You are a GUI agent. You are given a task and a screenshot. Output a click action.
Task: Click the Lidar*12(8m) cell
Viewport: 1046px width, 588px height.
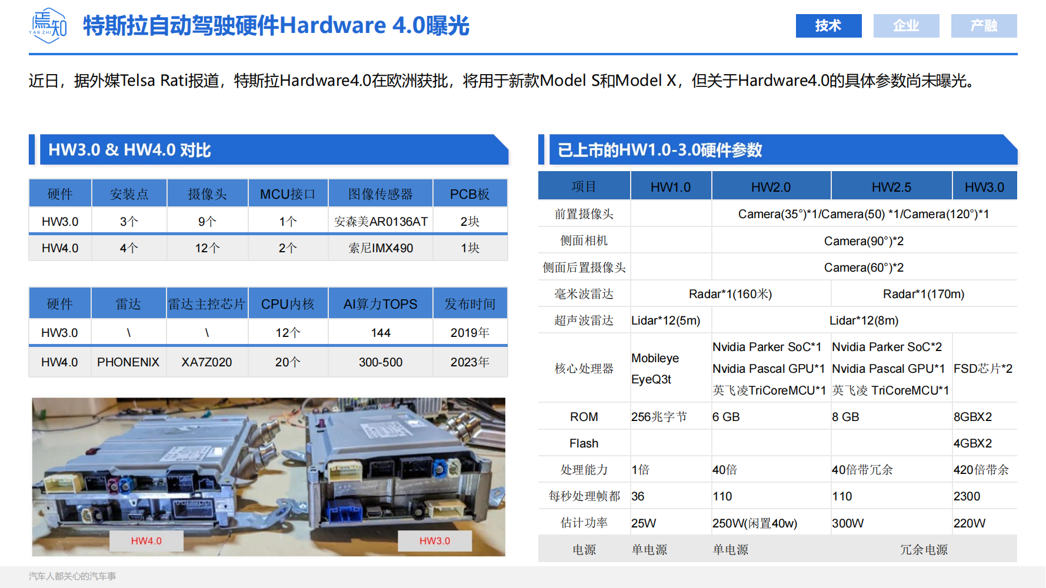pyautogui.click(x=864, y=320)
